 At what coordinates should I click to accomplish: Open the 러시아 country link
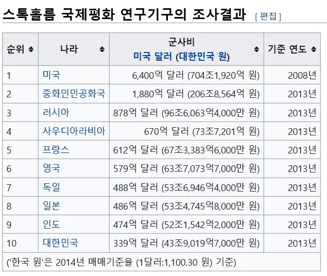(x=56, y=112)
